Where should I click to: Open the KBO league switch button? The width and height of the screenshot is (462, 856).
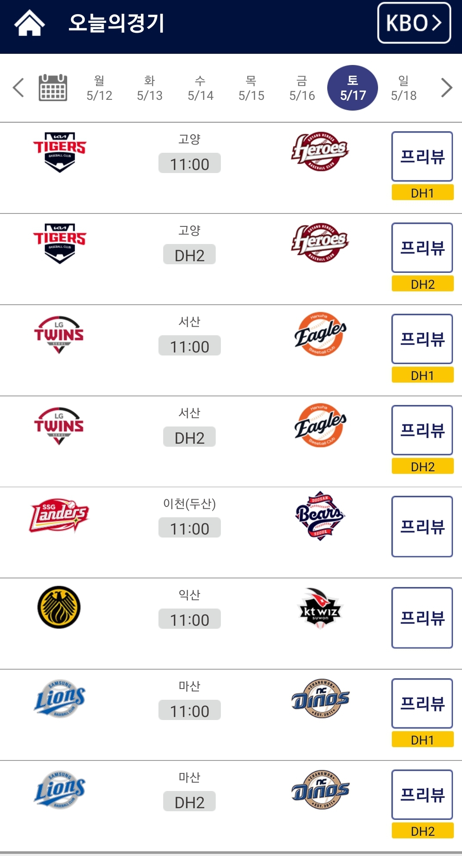(414, 23)
